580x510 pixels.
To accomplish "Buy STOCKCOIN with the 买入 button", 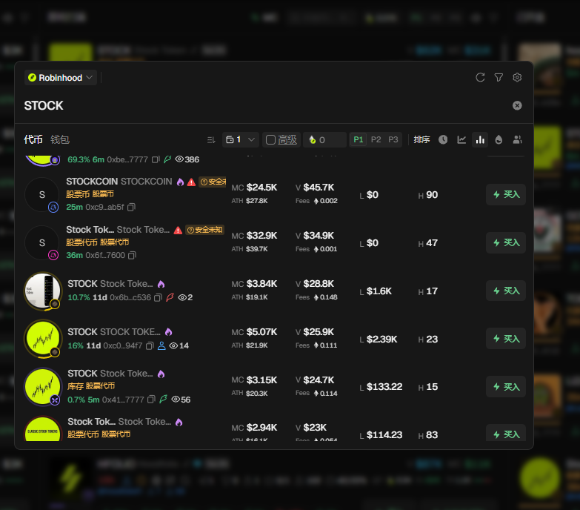I will 506,194.
